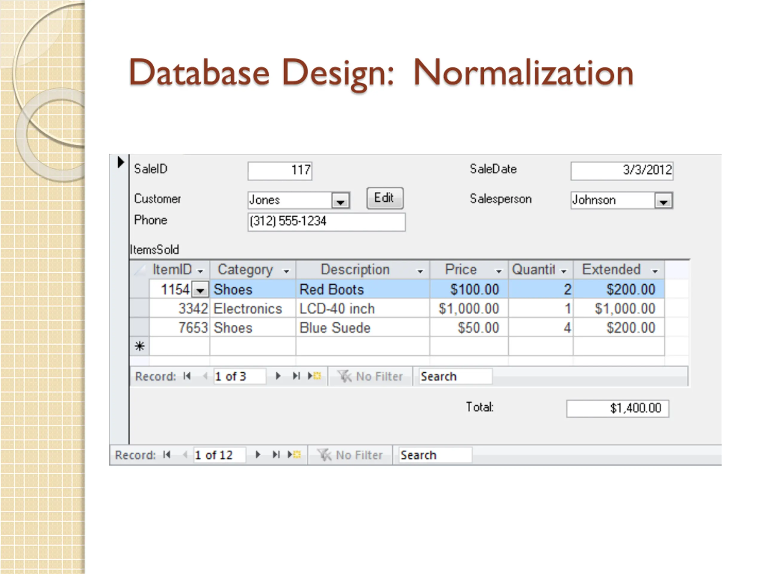765x574 pixels.
Task: Click the $1,000.00 price cell for LCD-40 inch
Action: (469, 308)
